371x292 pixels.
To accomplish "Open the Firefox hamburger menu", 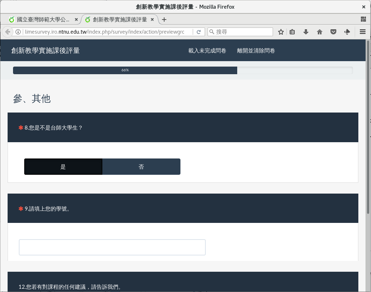I will 363,32.
